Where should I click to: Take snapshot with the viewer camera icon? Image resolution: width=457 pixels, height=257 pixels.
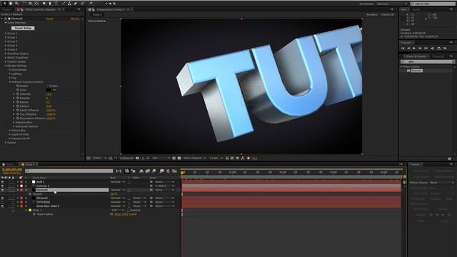(138, 158)
